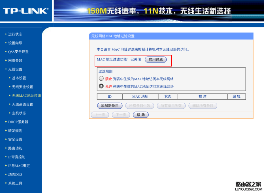The height and width of the screenshot is (193, 264).
Task: Click the 启用过滤 button
Action: click(x=156, y=59)
